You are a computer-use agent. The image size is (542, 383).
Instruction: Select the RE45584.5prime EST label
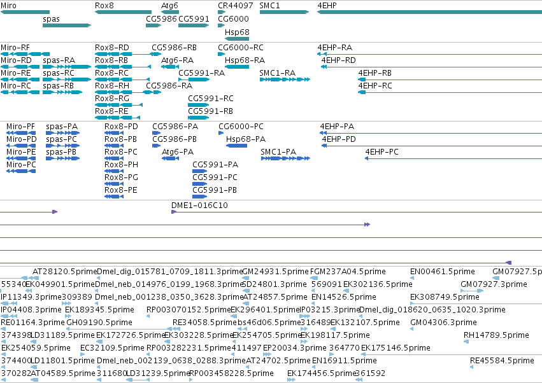(503, 361)
